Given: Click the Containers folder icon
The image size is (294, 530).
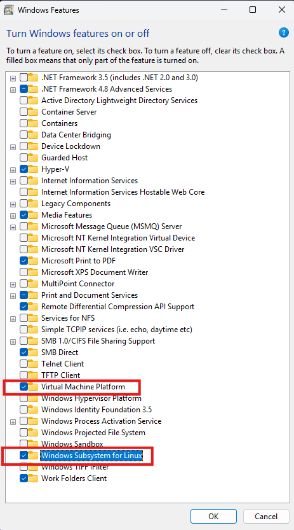Looking at the screenshot, I should (33, 123).
